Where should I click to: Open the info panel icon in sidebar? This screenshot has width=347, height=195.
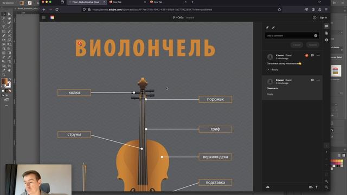[x=326, y=40]
